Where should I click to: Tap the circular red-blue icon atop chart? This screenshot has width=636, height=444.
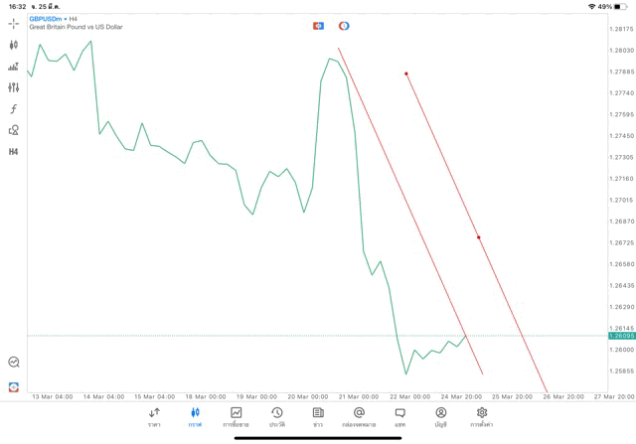click(344, 26)
